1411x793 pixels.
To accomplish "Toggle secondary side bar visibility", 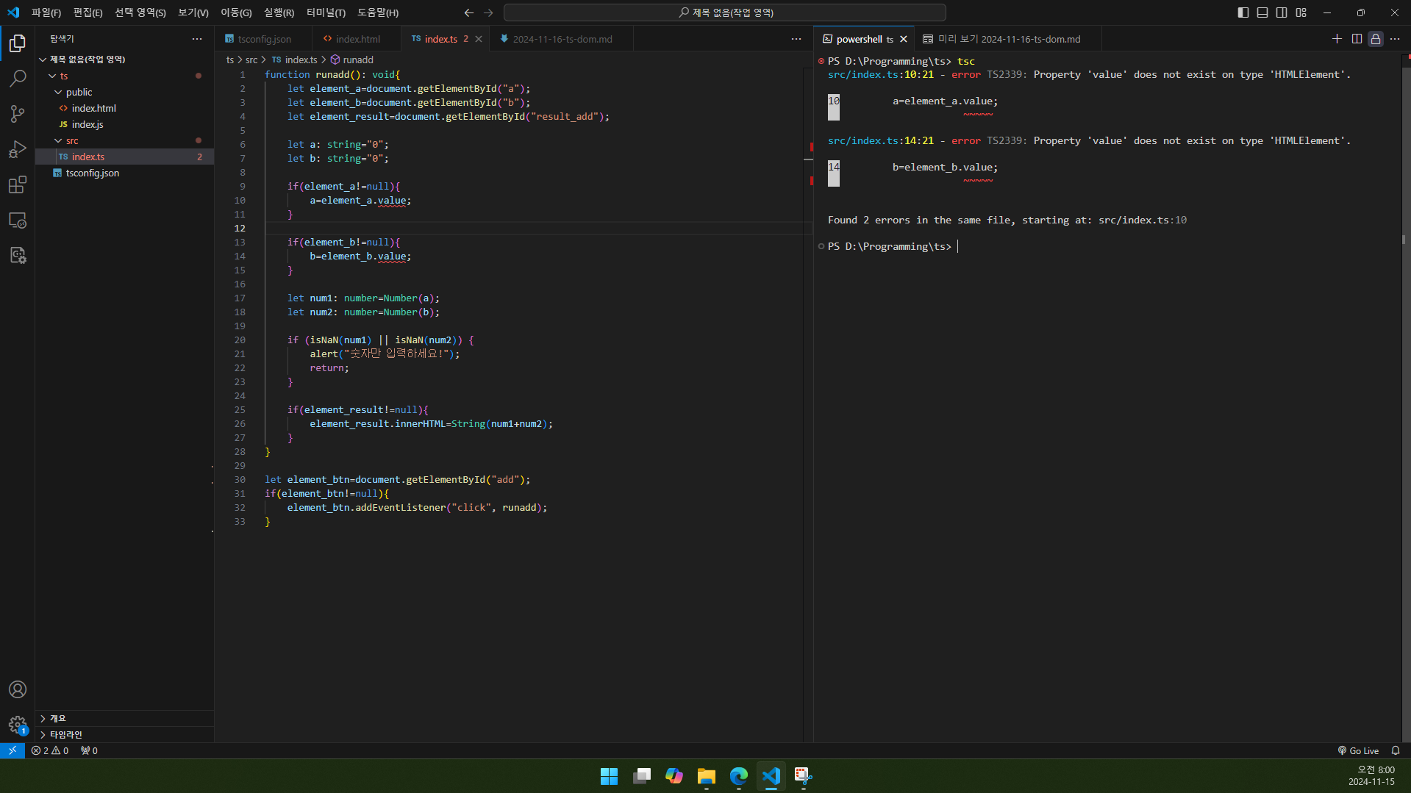I will coord(1282,12).
